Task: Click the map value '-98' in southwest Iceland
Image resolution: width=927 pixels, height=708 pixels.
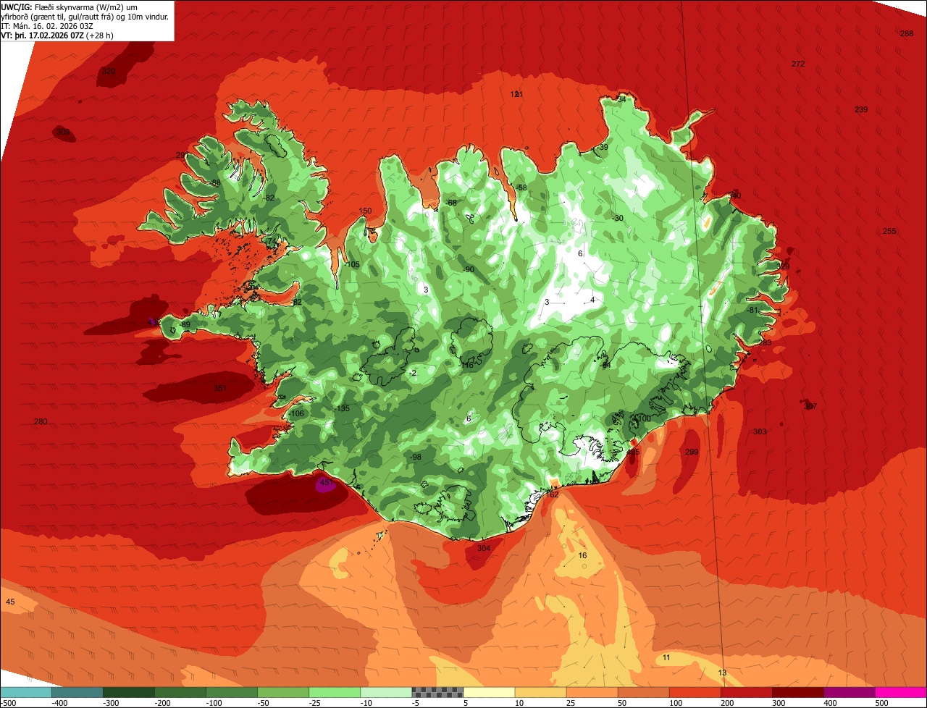Action: pyautogui.click(x=416, y=457)
